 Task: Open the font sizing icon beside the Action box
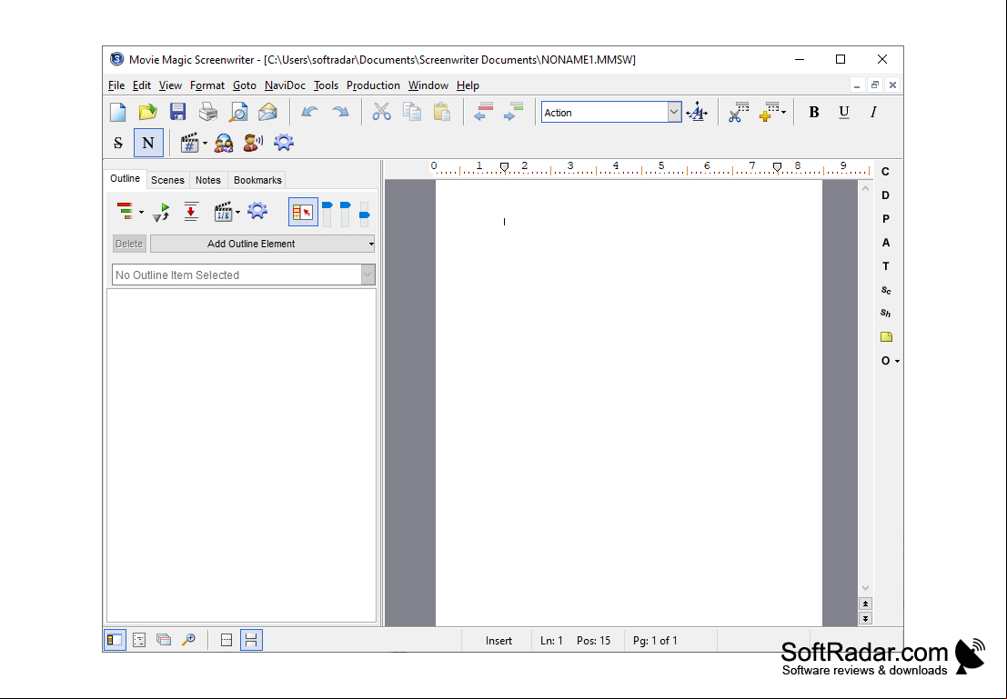[x=697, y=113]
